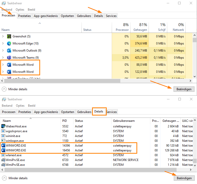
Task: Click Word icon of the 88,0 MB row
Action: (x=9, y=65)
